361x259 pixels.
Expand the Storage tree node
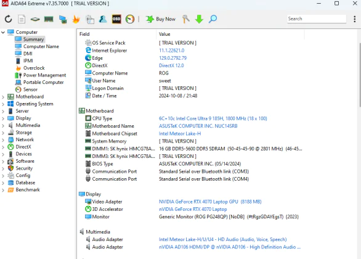(3, 133)
